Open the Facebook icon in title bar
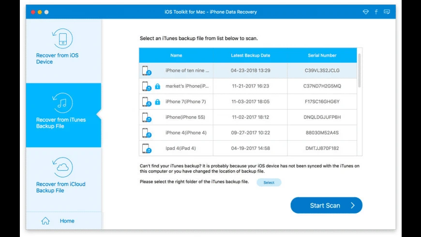The height and width of the screenshot is (237, 421). click(x=376, y=12)
